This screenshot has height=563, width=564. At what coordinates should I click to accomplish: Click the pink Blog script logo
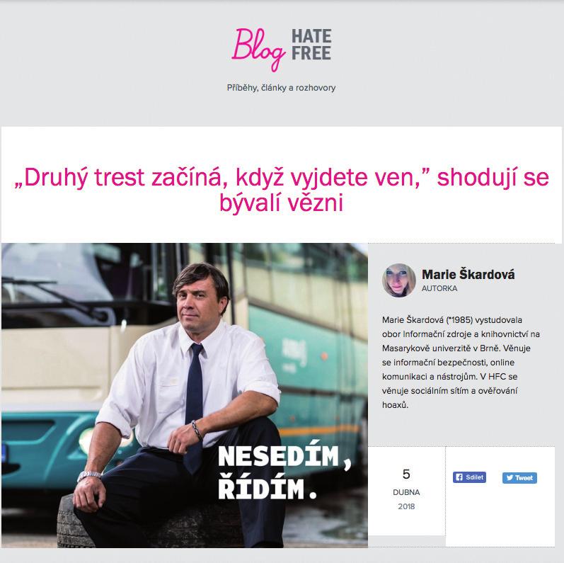(258, 50)
